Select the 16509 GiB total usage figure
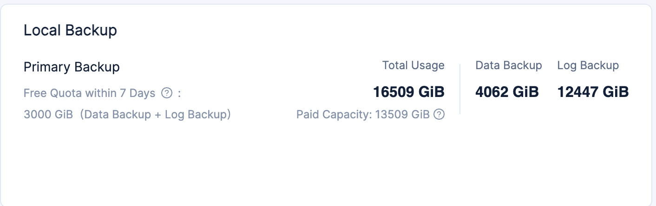Screen dimensions: 656x206 coord(408,92)
